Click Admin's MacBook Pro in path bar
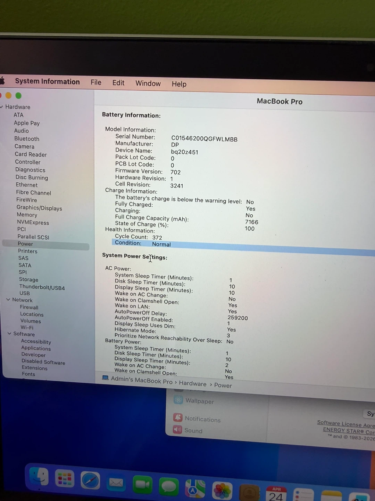The width and height of the screenshot is (375, 501). click(142, 380)
